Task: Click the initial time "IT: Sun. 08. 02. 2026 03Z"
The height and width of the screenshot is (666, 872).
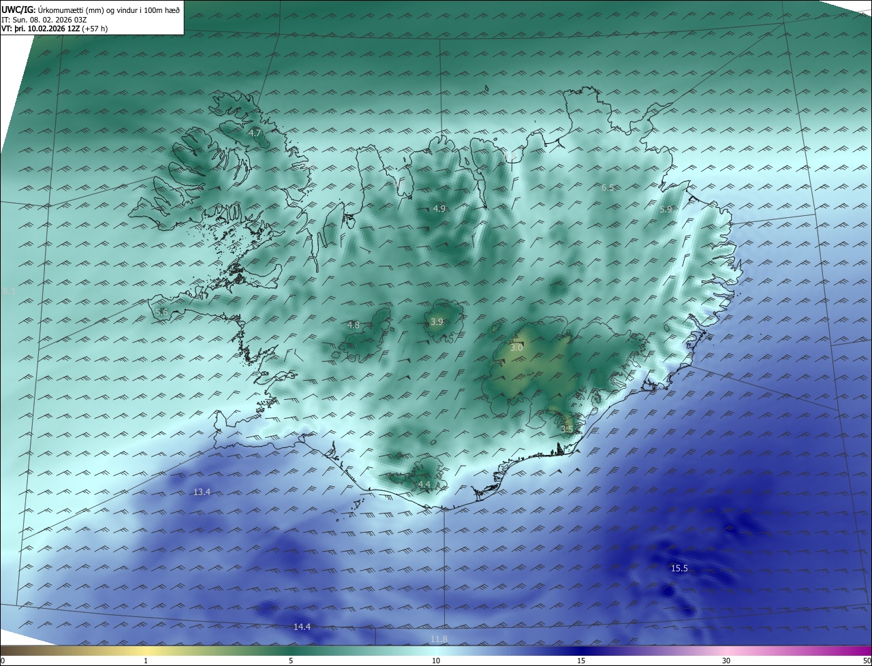Action: [x=45, y=19]
